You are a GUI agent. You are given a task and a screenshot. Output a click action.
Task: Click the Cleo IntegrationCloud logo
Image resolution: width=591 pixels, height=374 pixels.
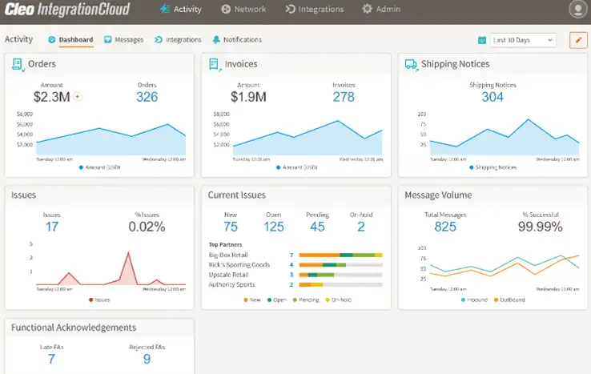pos(67,9)
